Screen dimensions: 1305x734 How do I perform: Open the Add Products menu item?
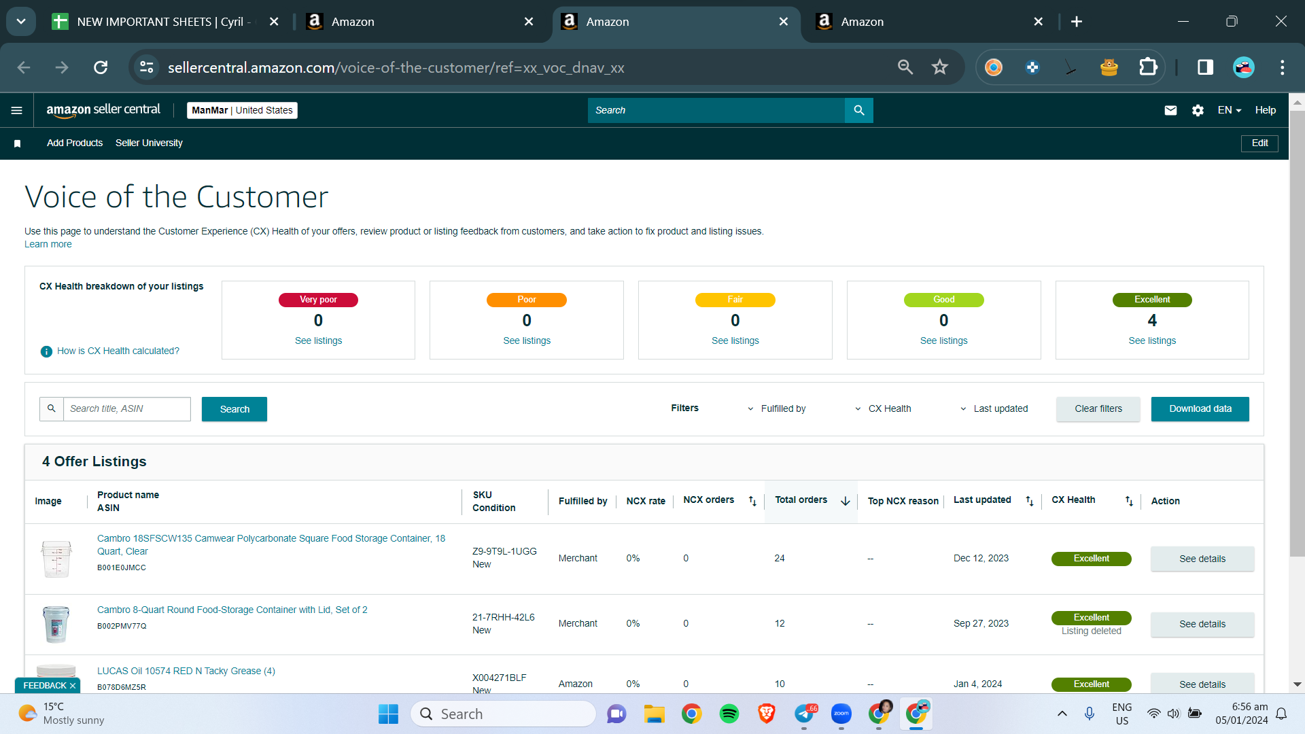[x=75, y=143]
